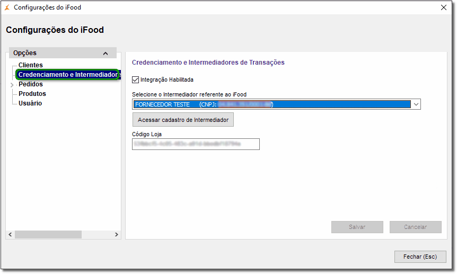Viewport: 457px width, 274px height.
Task: Select Pedidos in the options tree
Action: point(31,84)
